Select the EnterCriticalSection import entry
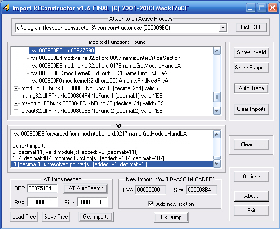Image resolution: width=280 pixels, height=229 pixels. point(105,58)
